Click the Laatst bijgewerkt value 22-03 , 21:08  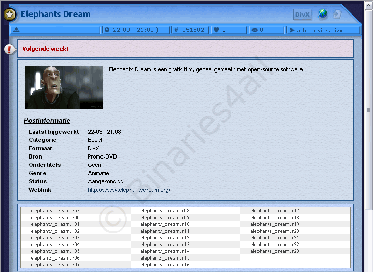(104, 132)
